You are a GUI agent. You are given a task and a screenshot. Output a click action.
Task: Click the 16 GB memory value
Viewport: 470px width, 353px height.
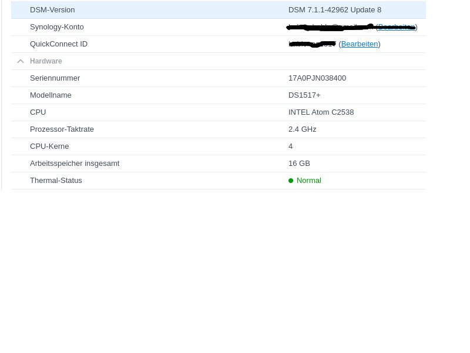299,164
